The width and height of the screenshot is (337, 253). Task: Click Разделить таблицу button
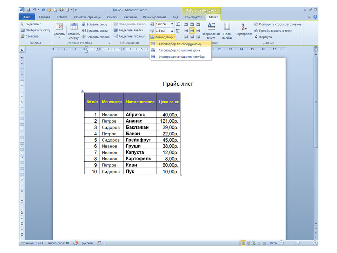point(129,36)
